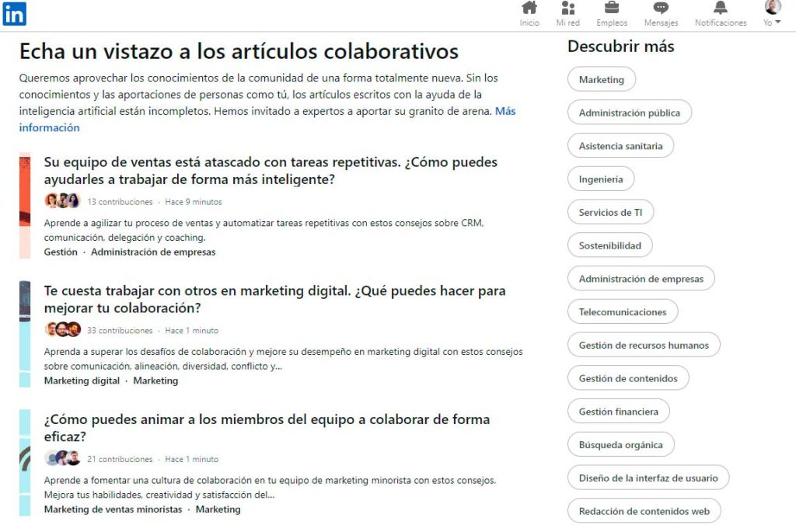The height and width of the screenshot is (525, 796).
Task: Open the Gestión de recursos humanos category
Action: (x=644, y=344)
